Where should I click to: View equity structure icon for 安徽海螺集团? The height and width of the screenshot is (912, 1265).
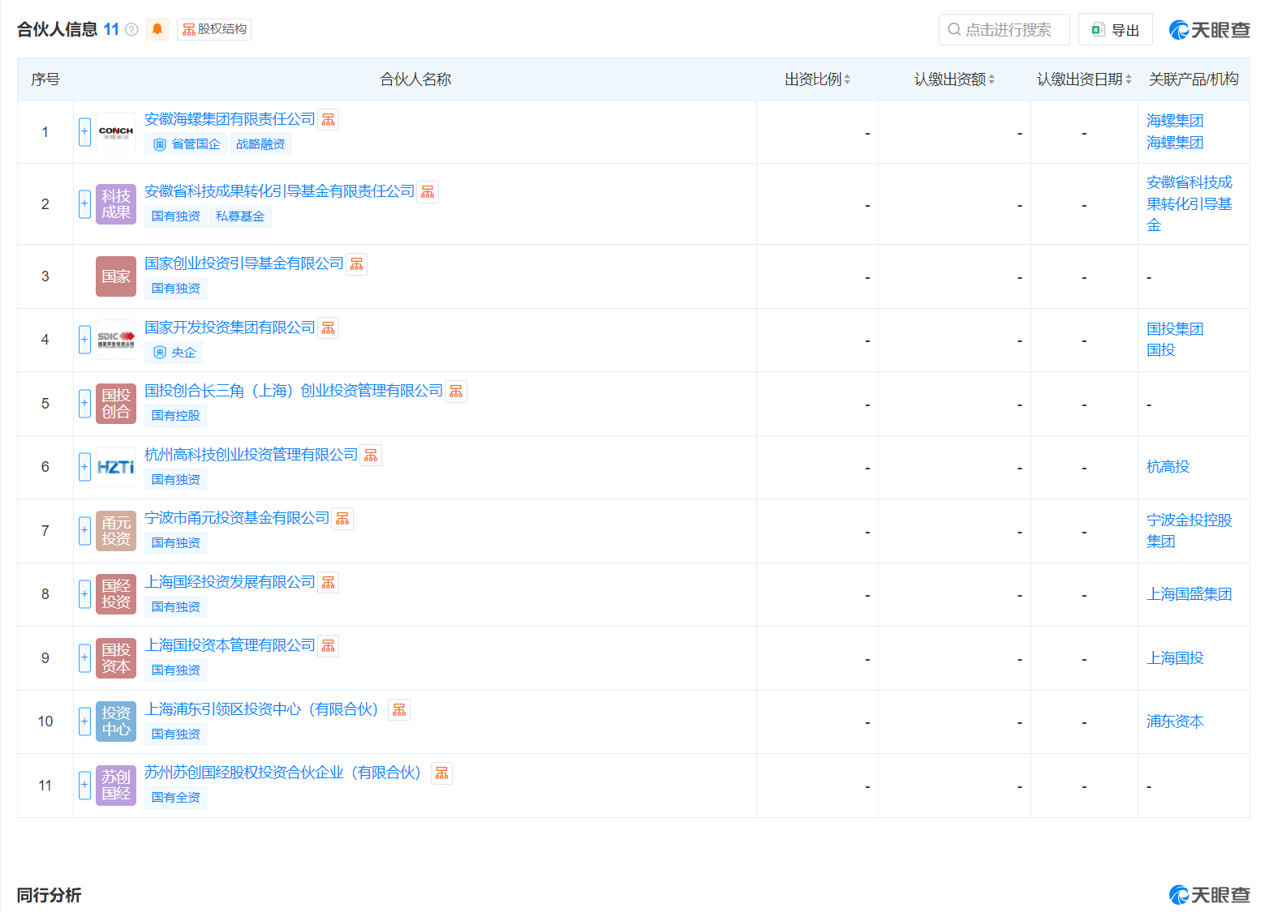[329, 120]
